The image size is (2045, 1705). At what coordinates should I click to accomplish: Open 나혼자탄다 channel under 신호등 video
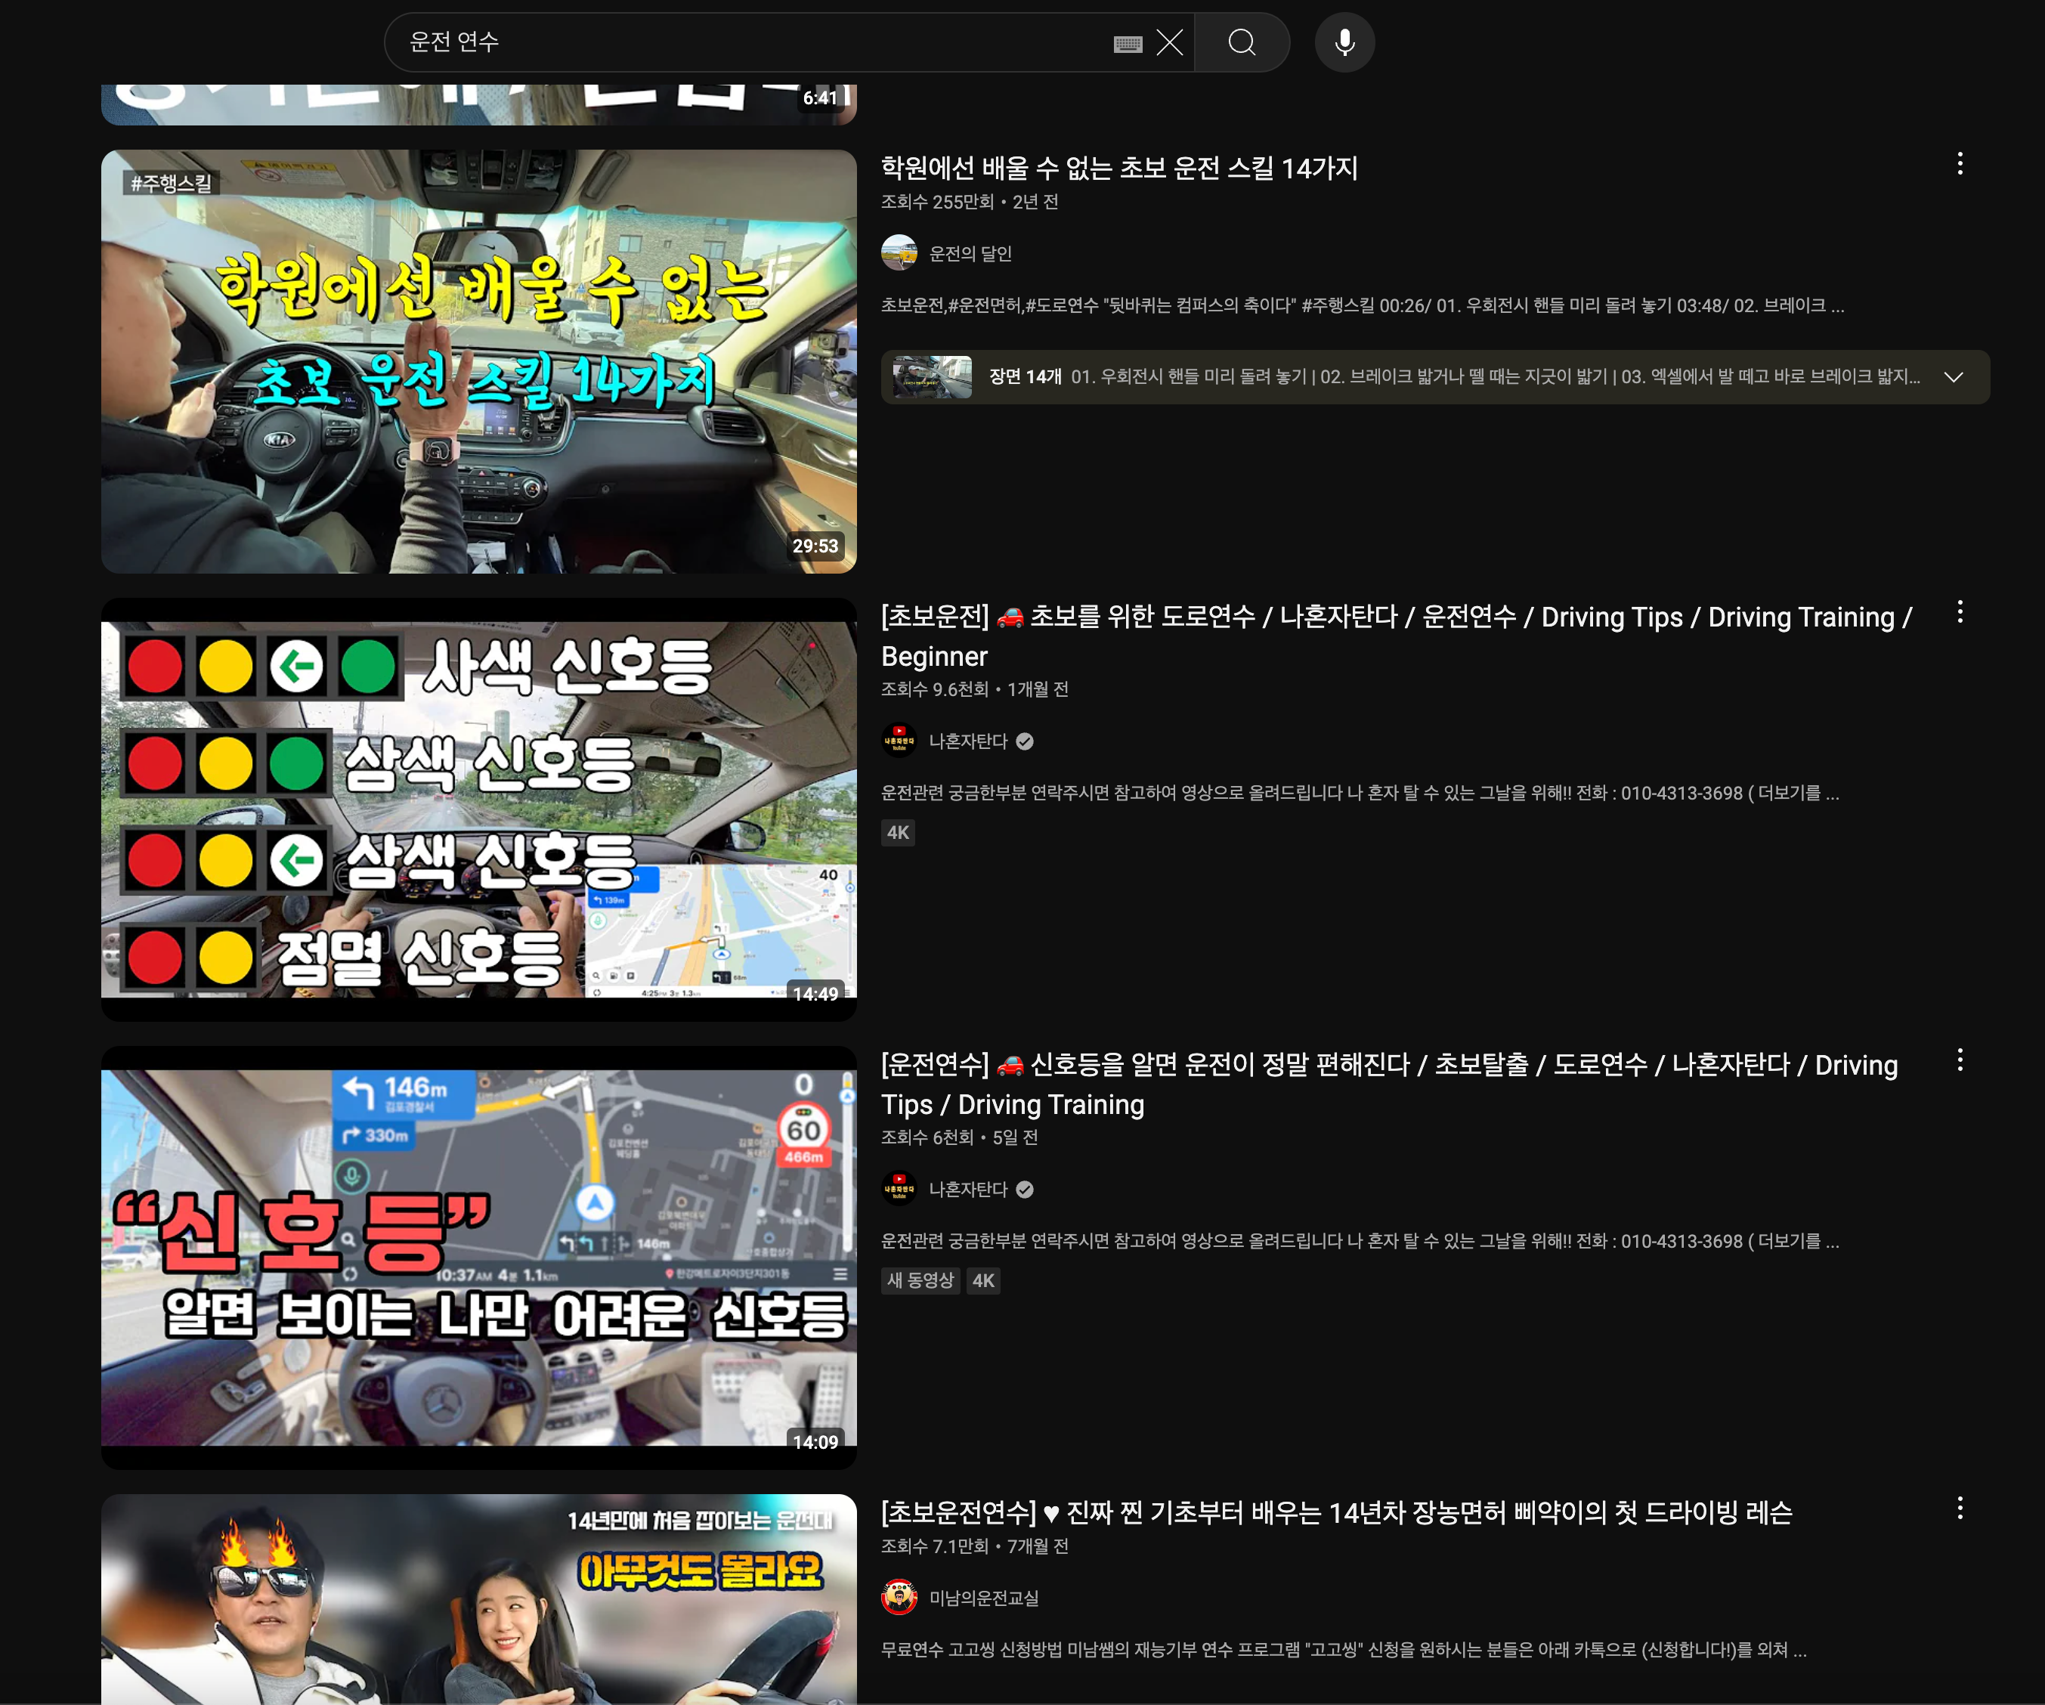[968, 1189]
